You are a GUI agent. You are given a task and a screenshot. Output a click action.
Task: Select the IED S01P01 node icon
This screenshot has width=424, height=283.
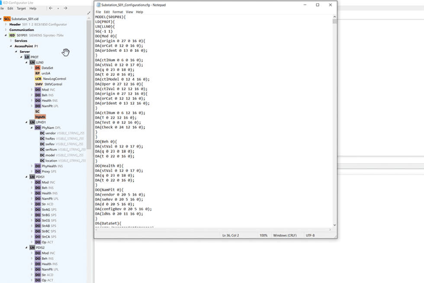pos(12,35)
